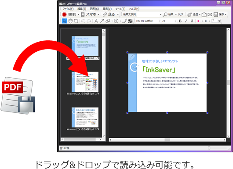Toggle Underline text formatting

point(192,21)
